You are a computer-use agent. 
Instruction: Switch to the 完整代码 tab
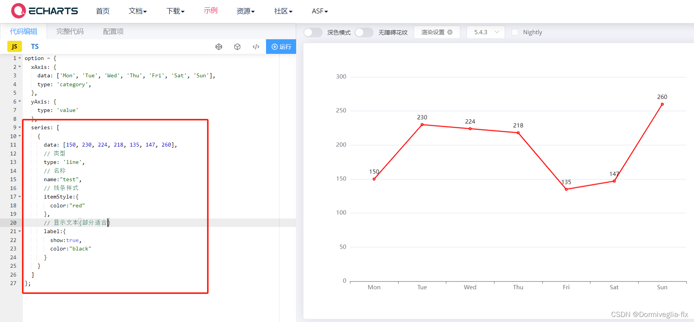pyautogui.click(x=70, y=31)
